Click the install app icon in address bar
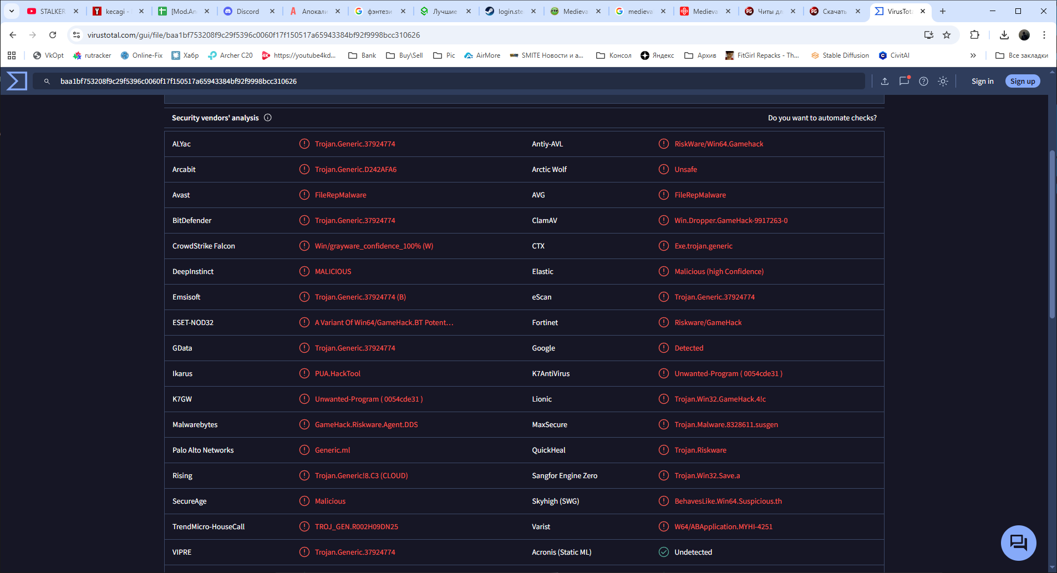The image size is (1057, 573). 928,35
